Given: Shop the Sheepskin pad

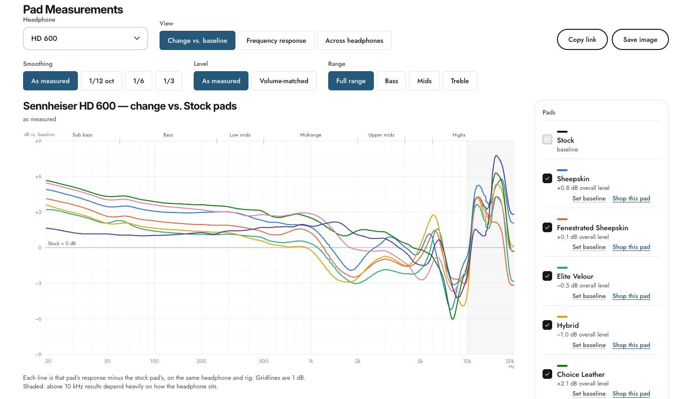Looking at the screenshot, I should [631, 199].
